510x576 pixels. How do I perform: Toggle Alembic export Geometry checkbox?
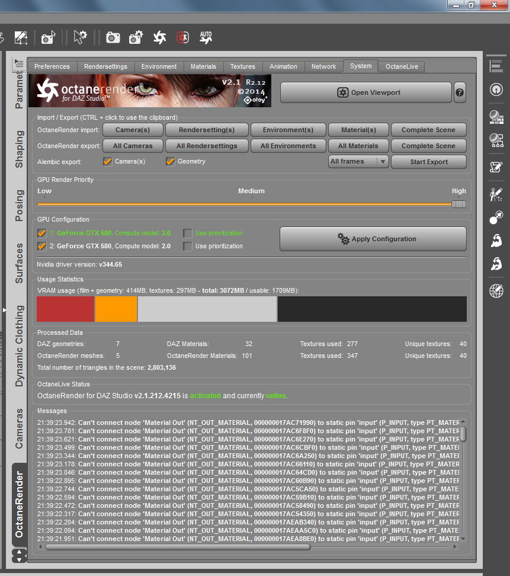click(170, 162)
